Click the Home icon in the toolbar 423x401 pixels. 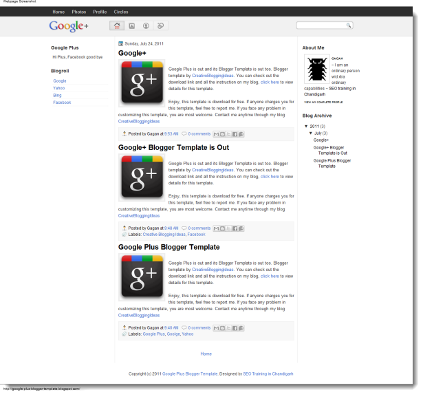(x=117, y=25)
